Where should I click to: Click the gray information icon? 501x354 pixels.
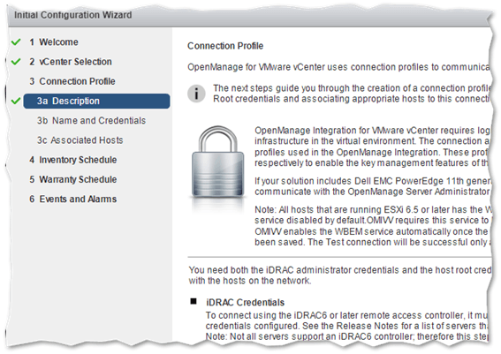196,94
